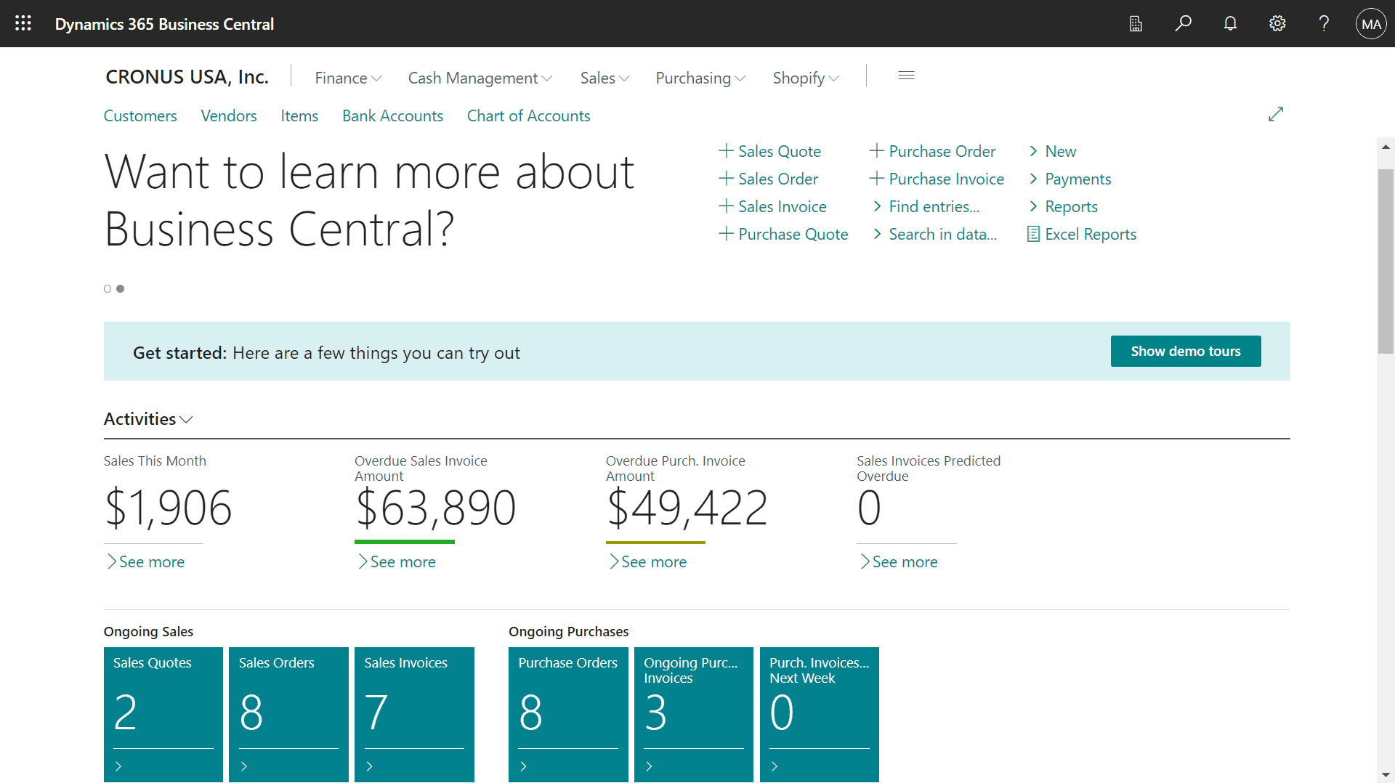Click the help question mark icon

pyautogui.click(x=1324, y=23)
